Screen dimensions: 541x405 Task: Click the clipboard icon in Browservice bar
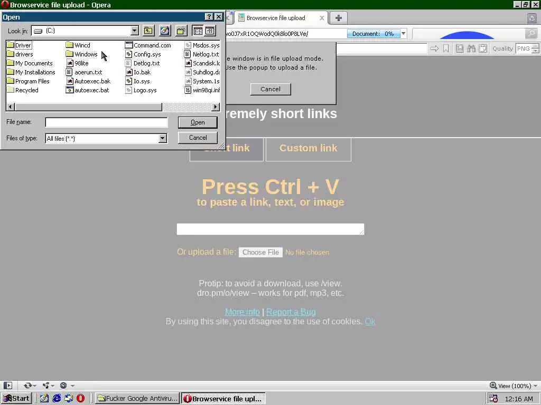pos(483,49)
